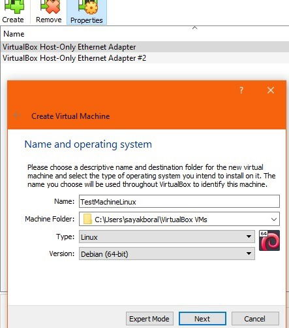289x328 pixels.
Task: Open the Version dropdown showing Debian (64-bit)
Action: click(x=167, y=254)
